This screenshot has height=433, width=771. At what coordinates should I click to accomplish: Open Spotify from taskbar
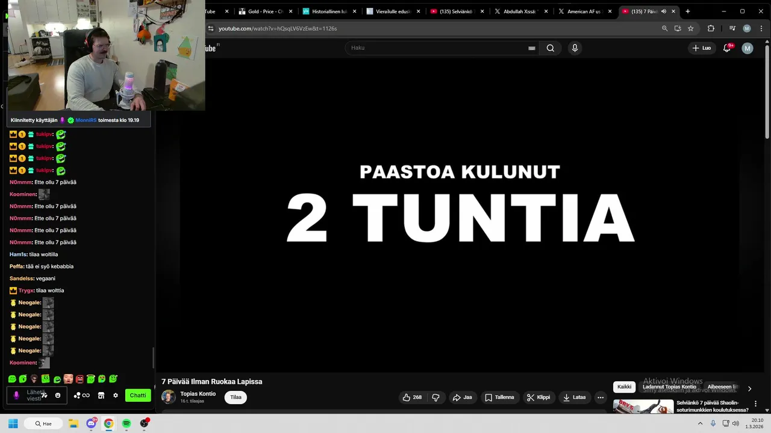click(126, 423)
